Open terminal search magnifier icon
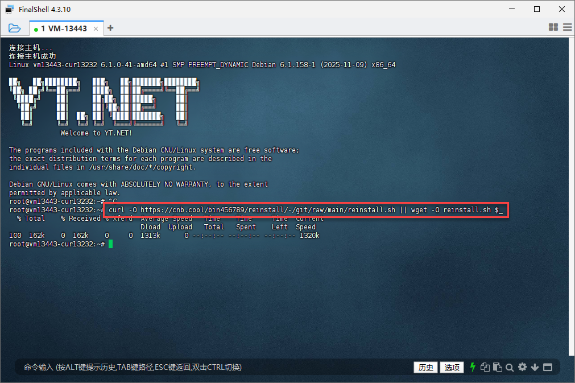575x383 pixels. click(510, 367)
